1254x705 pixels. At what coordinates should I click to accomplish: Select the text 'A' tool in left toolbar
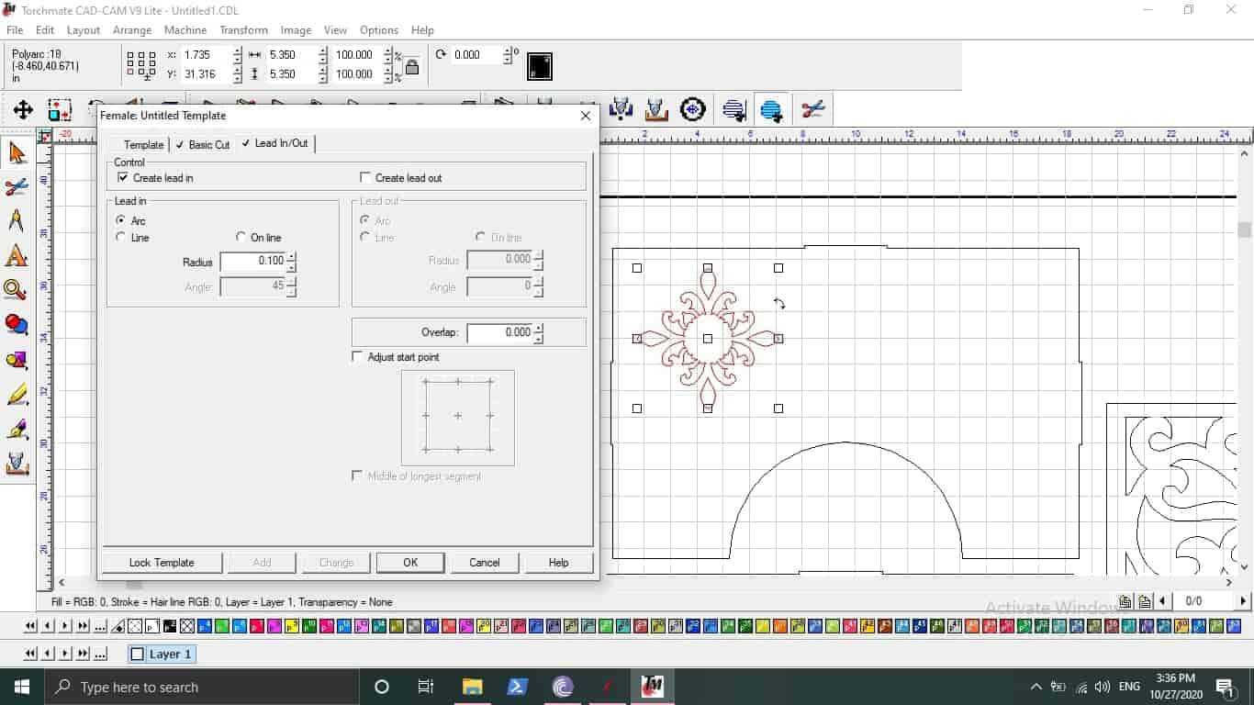pyautogui.click(x=17, y=256)
